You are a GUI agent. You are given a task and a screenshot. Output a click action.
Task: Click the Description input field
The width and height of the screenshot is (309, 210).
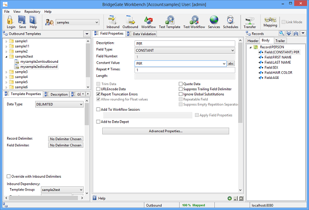[185, 44]
